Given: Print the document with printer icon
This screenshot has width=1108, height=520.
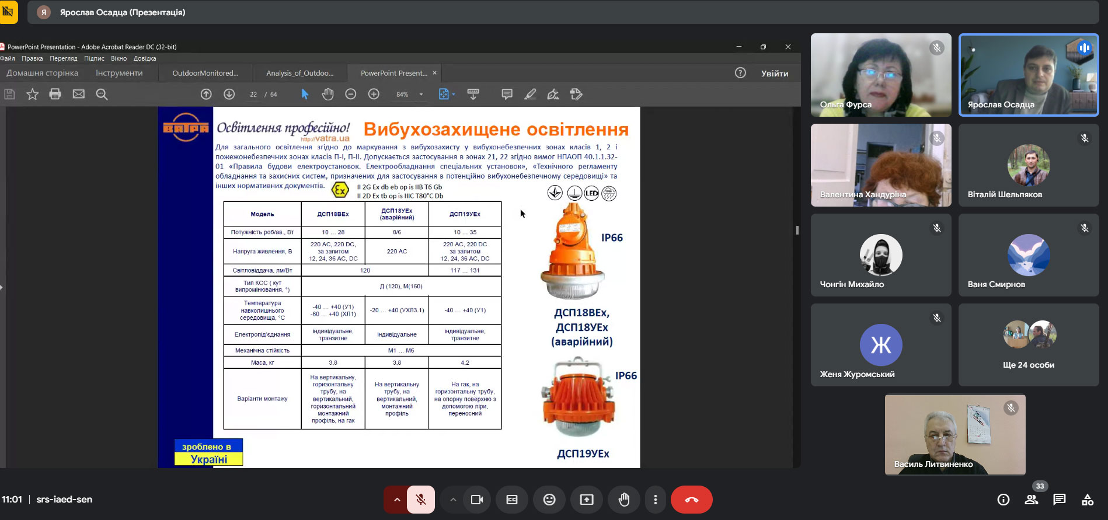Looking at the screenshot, I should pyautogui.click(x=55, y=94).
